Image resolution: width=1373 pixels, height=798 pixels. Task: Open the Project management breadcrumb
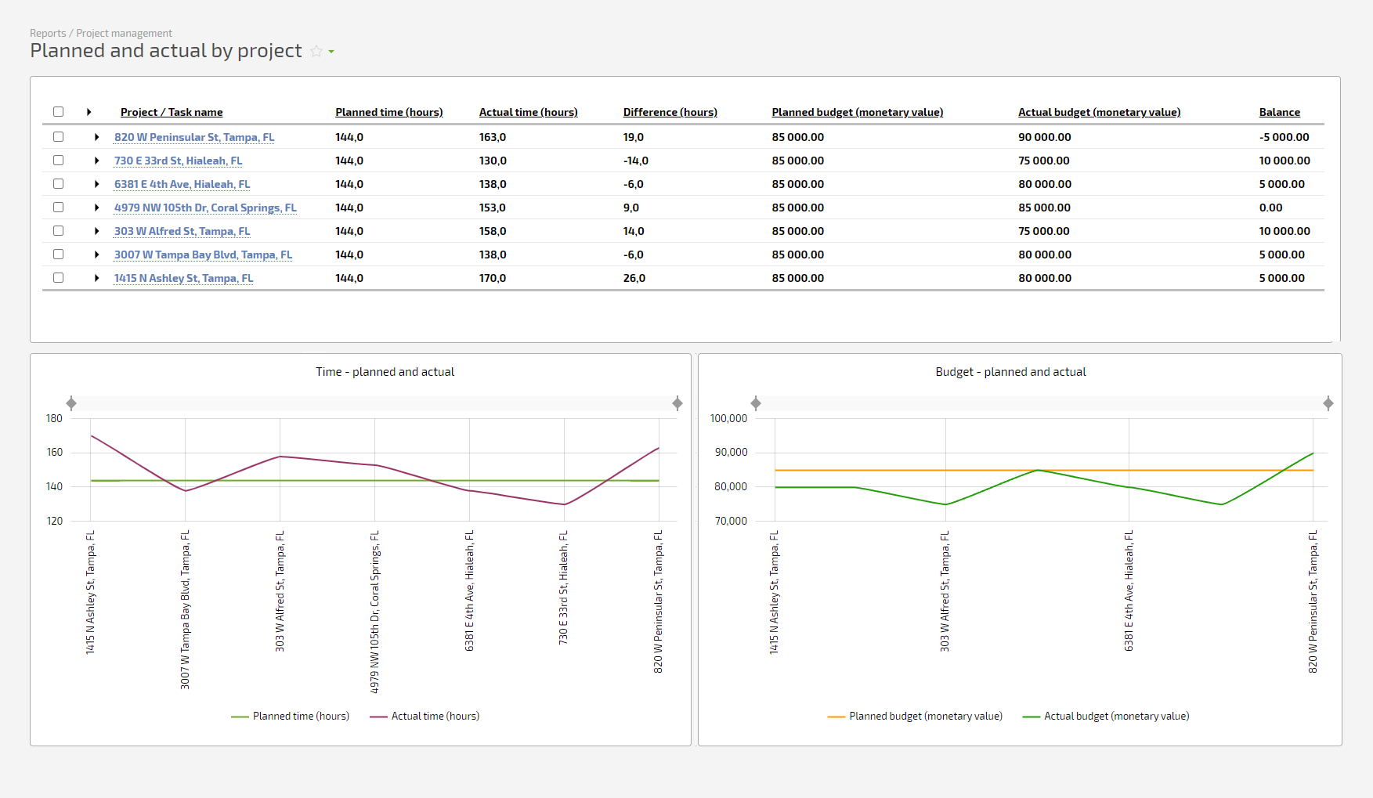coord(124,33)
